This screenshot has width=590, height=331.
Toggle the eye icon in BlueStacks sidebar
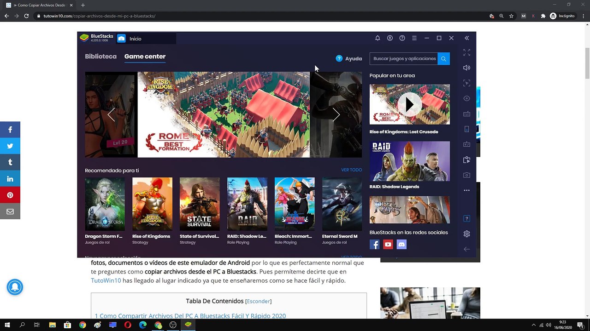click(467, 98)
